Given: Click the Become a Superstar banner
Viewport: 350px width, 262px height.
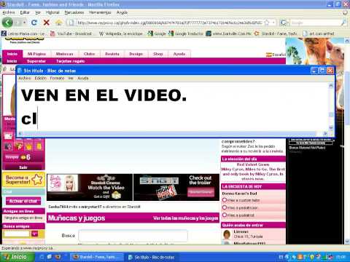Looking at the screenshot, I should pyautogui.click(x=23, y=180).
